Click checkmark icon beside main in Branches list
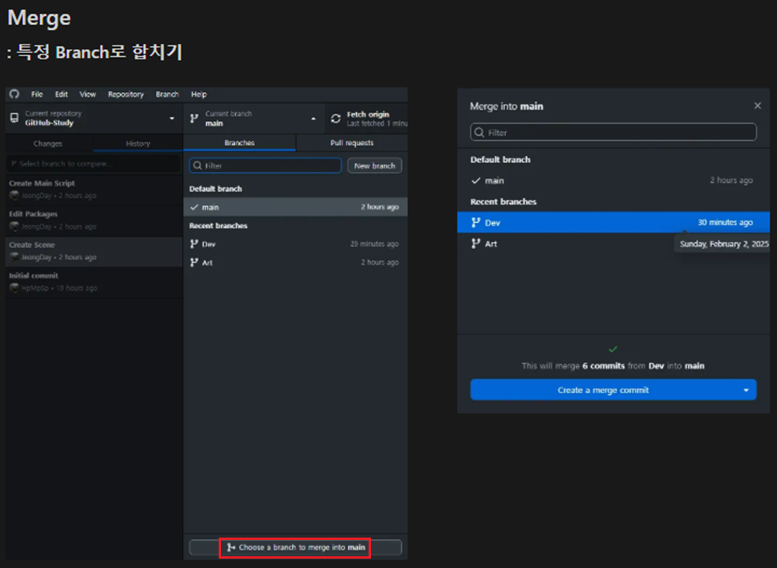Viewport: 777px width, 568px height. [194, 207]
